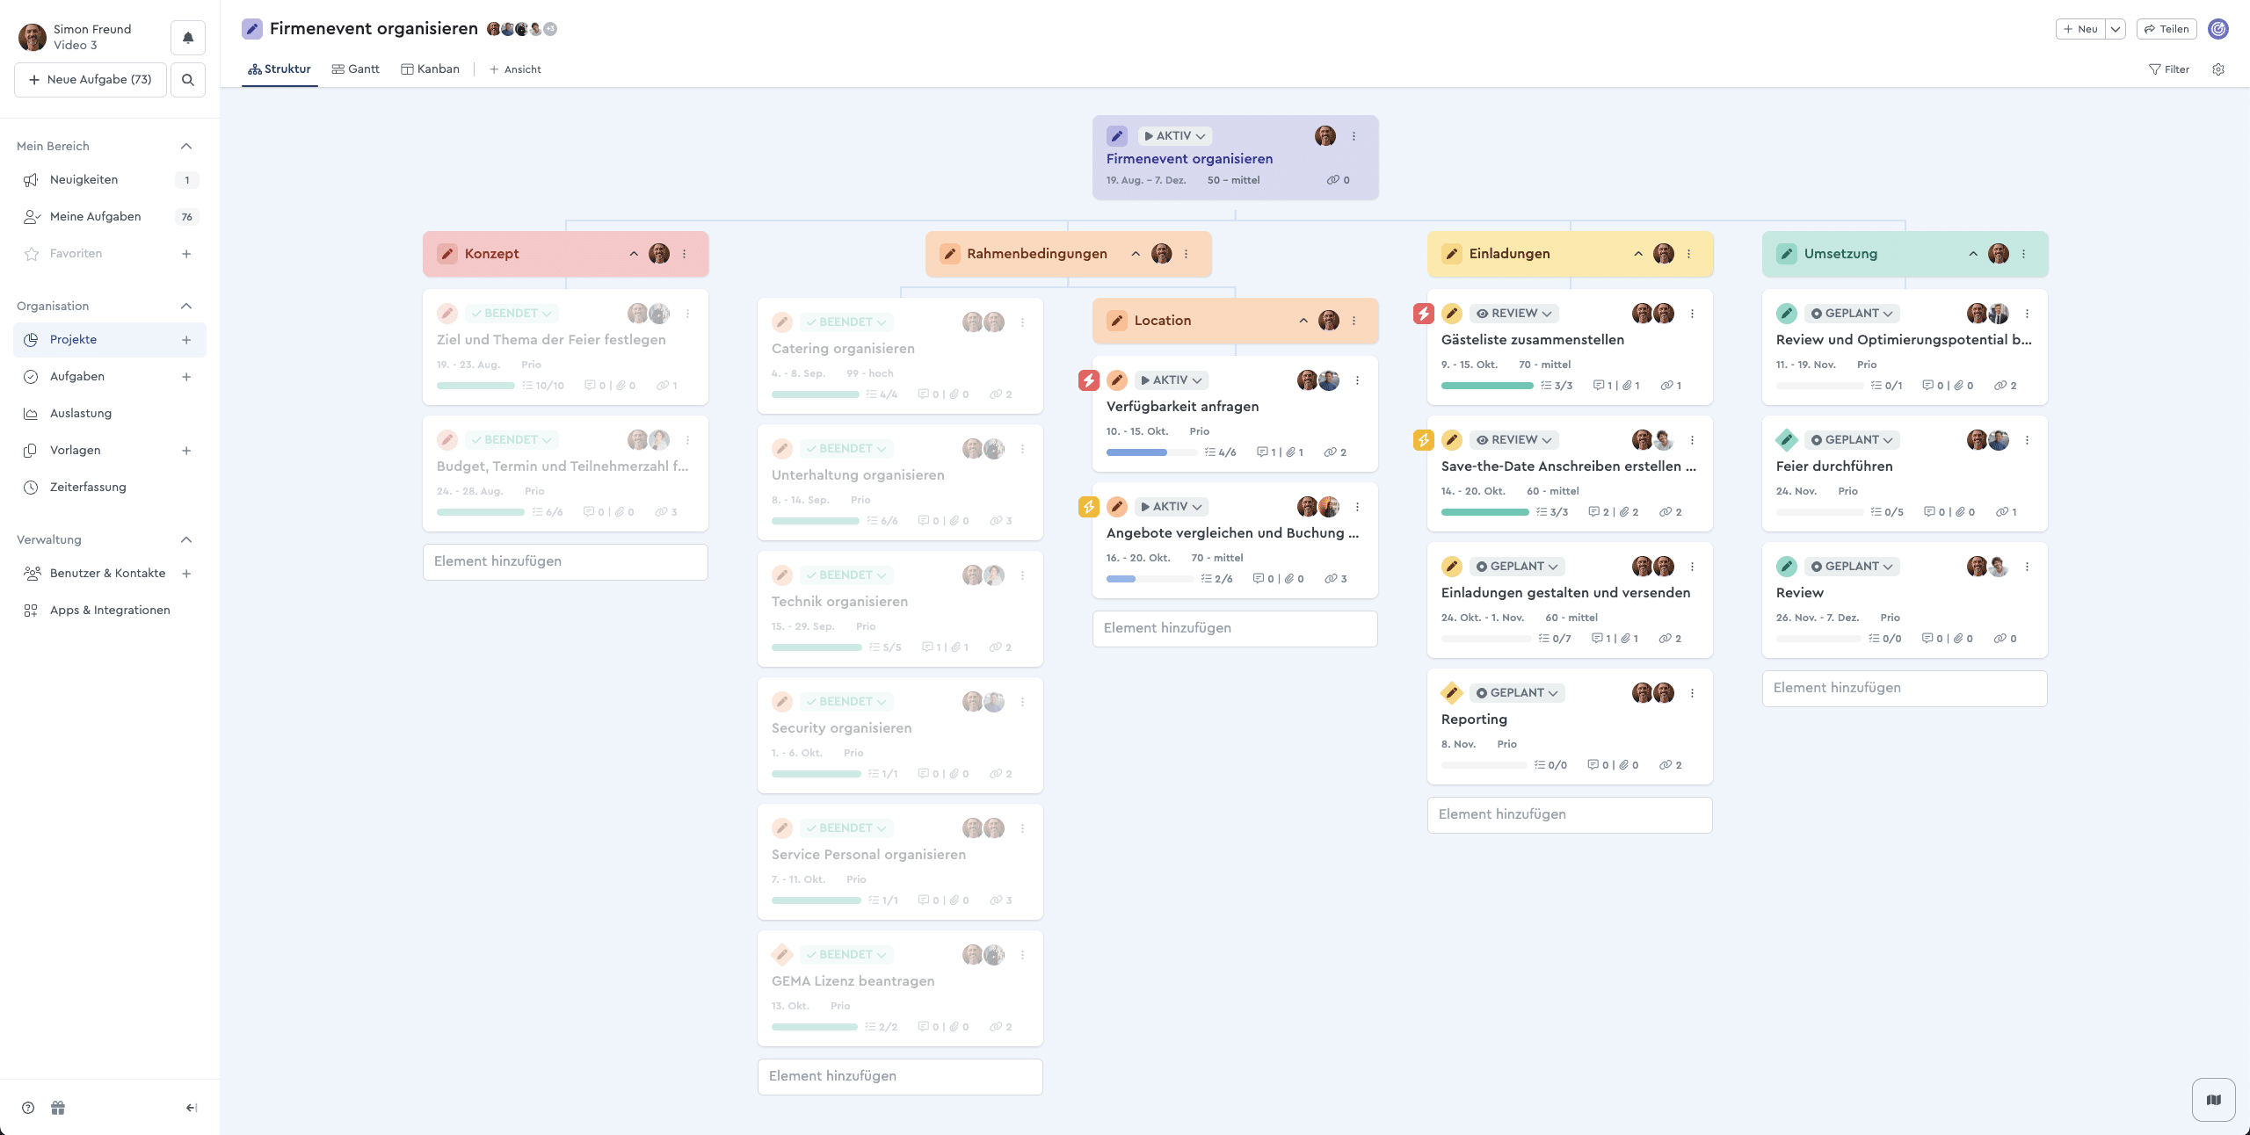Collapse the Konzept column
Viewport: 2250px width, 1135px height.
pos(634,254)
